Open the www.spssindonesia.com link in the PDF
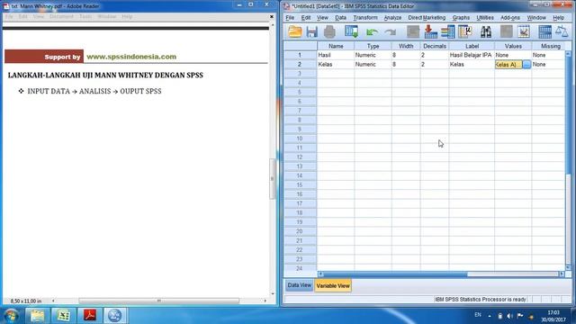Image resolution: width=576 pixels, height=324 pixels. point(131,57)
